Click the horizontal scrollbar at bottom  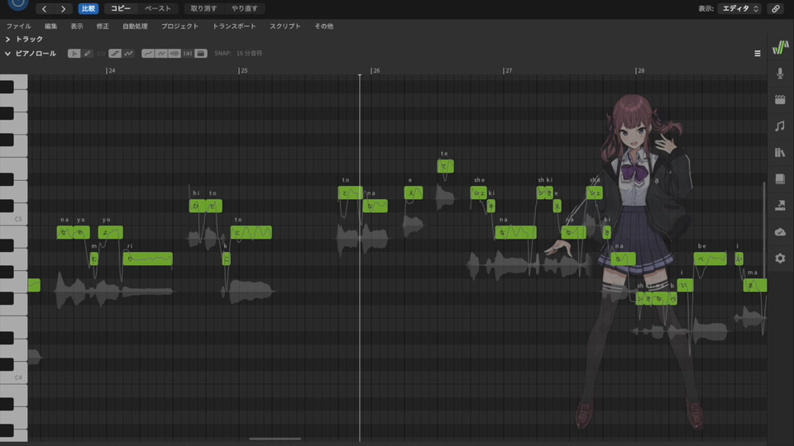(x=275, y=439)
